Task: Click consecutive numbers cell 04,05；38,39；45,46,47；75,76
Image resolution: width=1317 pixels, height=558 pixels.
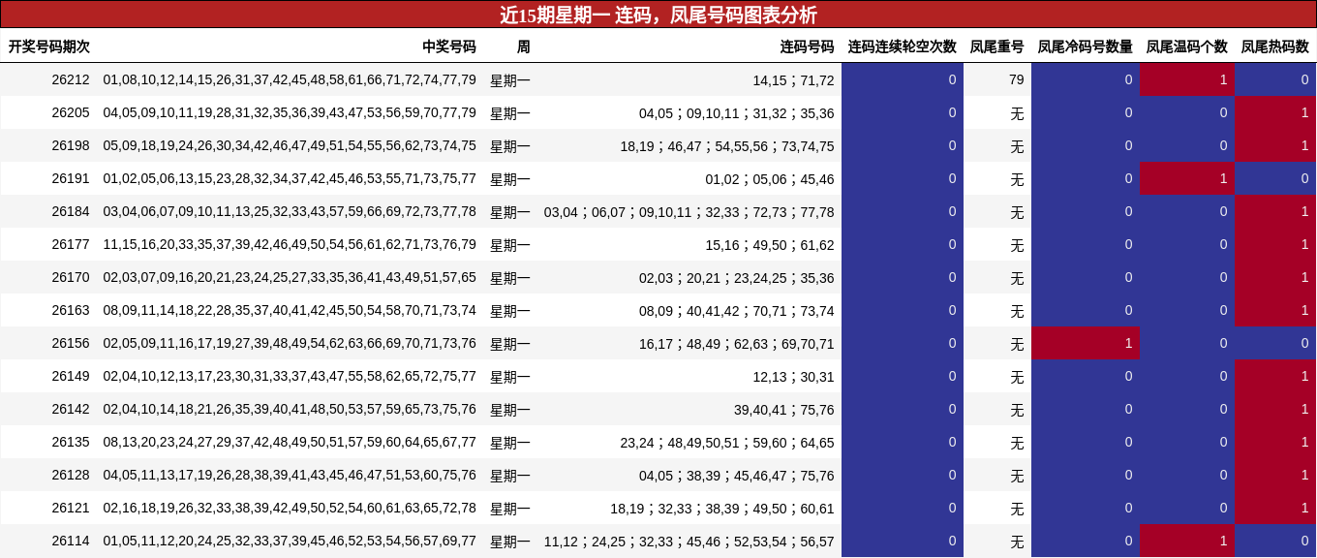Action: click(x=737, y=475)
